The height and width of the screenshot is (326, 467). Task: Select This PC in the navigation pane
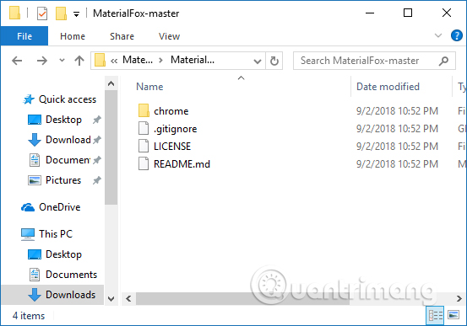coord(56,234)
